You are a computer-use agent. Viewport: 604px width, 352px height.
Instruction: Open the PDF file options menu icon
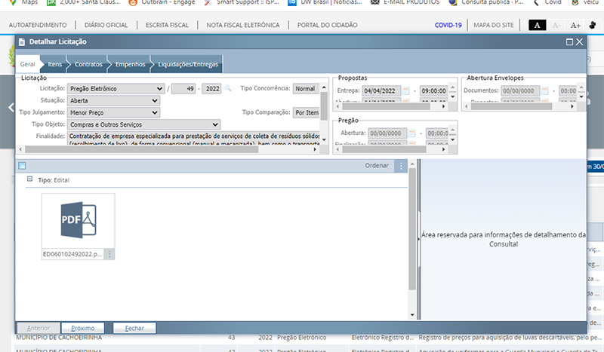tap(109, 254)
